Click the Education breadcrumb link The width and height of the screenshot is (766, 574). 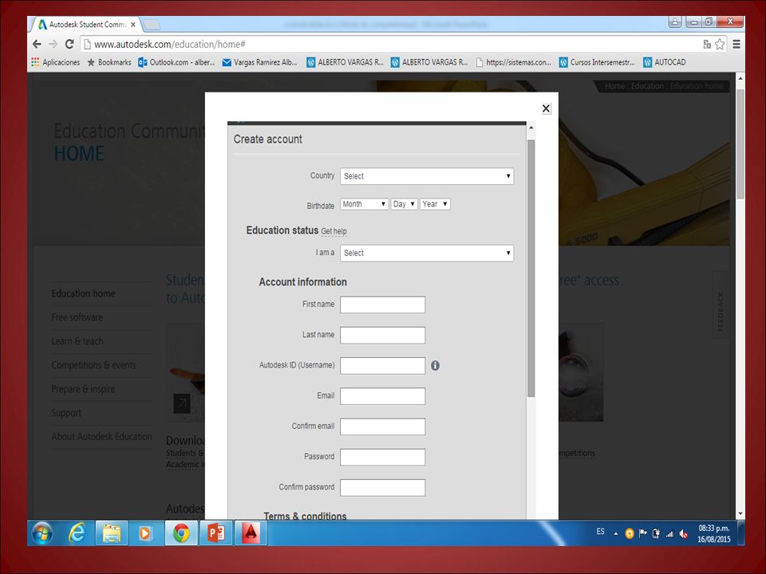[647, 86]
